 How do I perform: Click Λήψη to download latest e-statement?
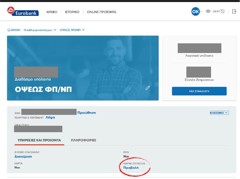click(x=50, y=117)
